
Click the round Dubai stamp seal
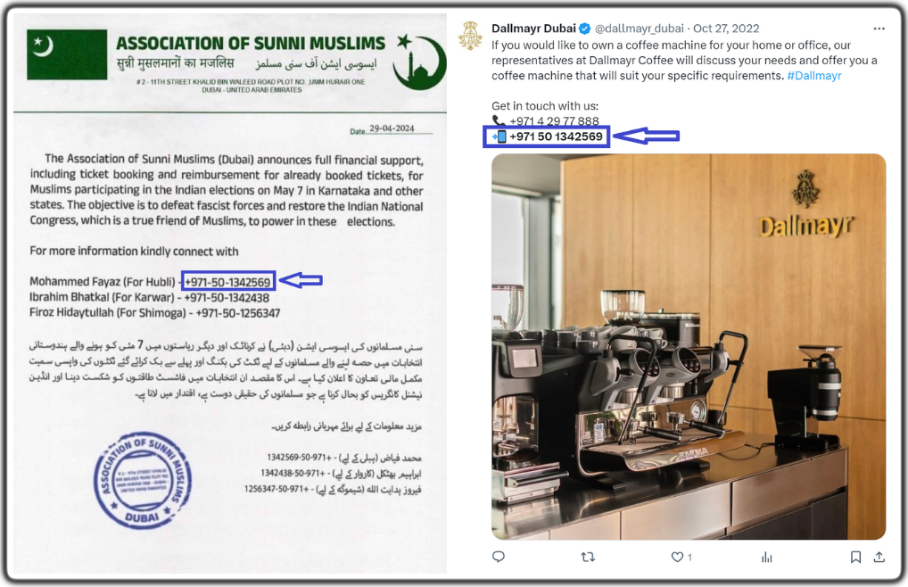click(x=143, y=480)
